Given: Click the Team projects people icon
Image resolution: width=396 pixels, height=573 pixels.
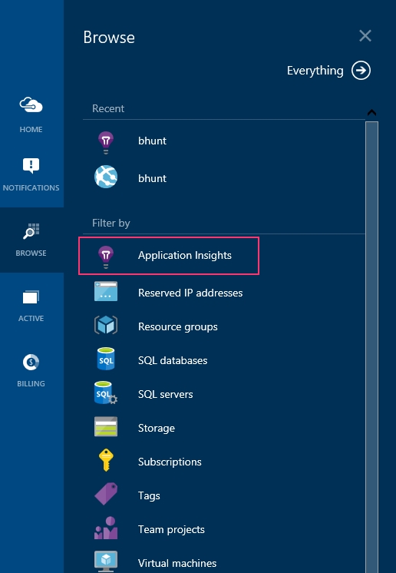Looking at the screenshot, I should [x=106, y=528].
